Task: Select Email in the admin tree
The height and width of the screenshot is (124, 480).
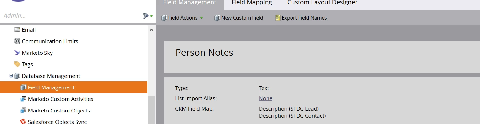Action: 29,30
